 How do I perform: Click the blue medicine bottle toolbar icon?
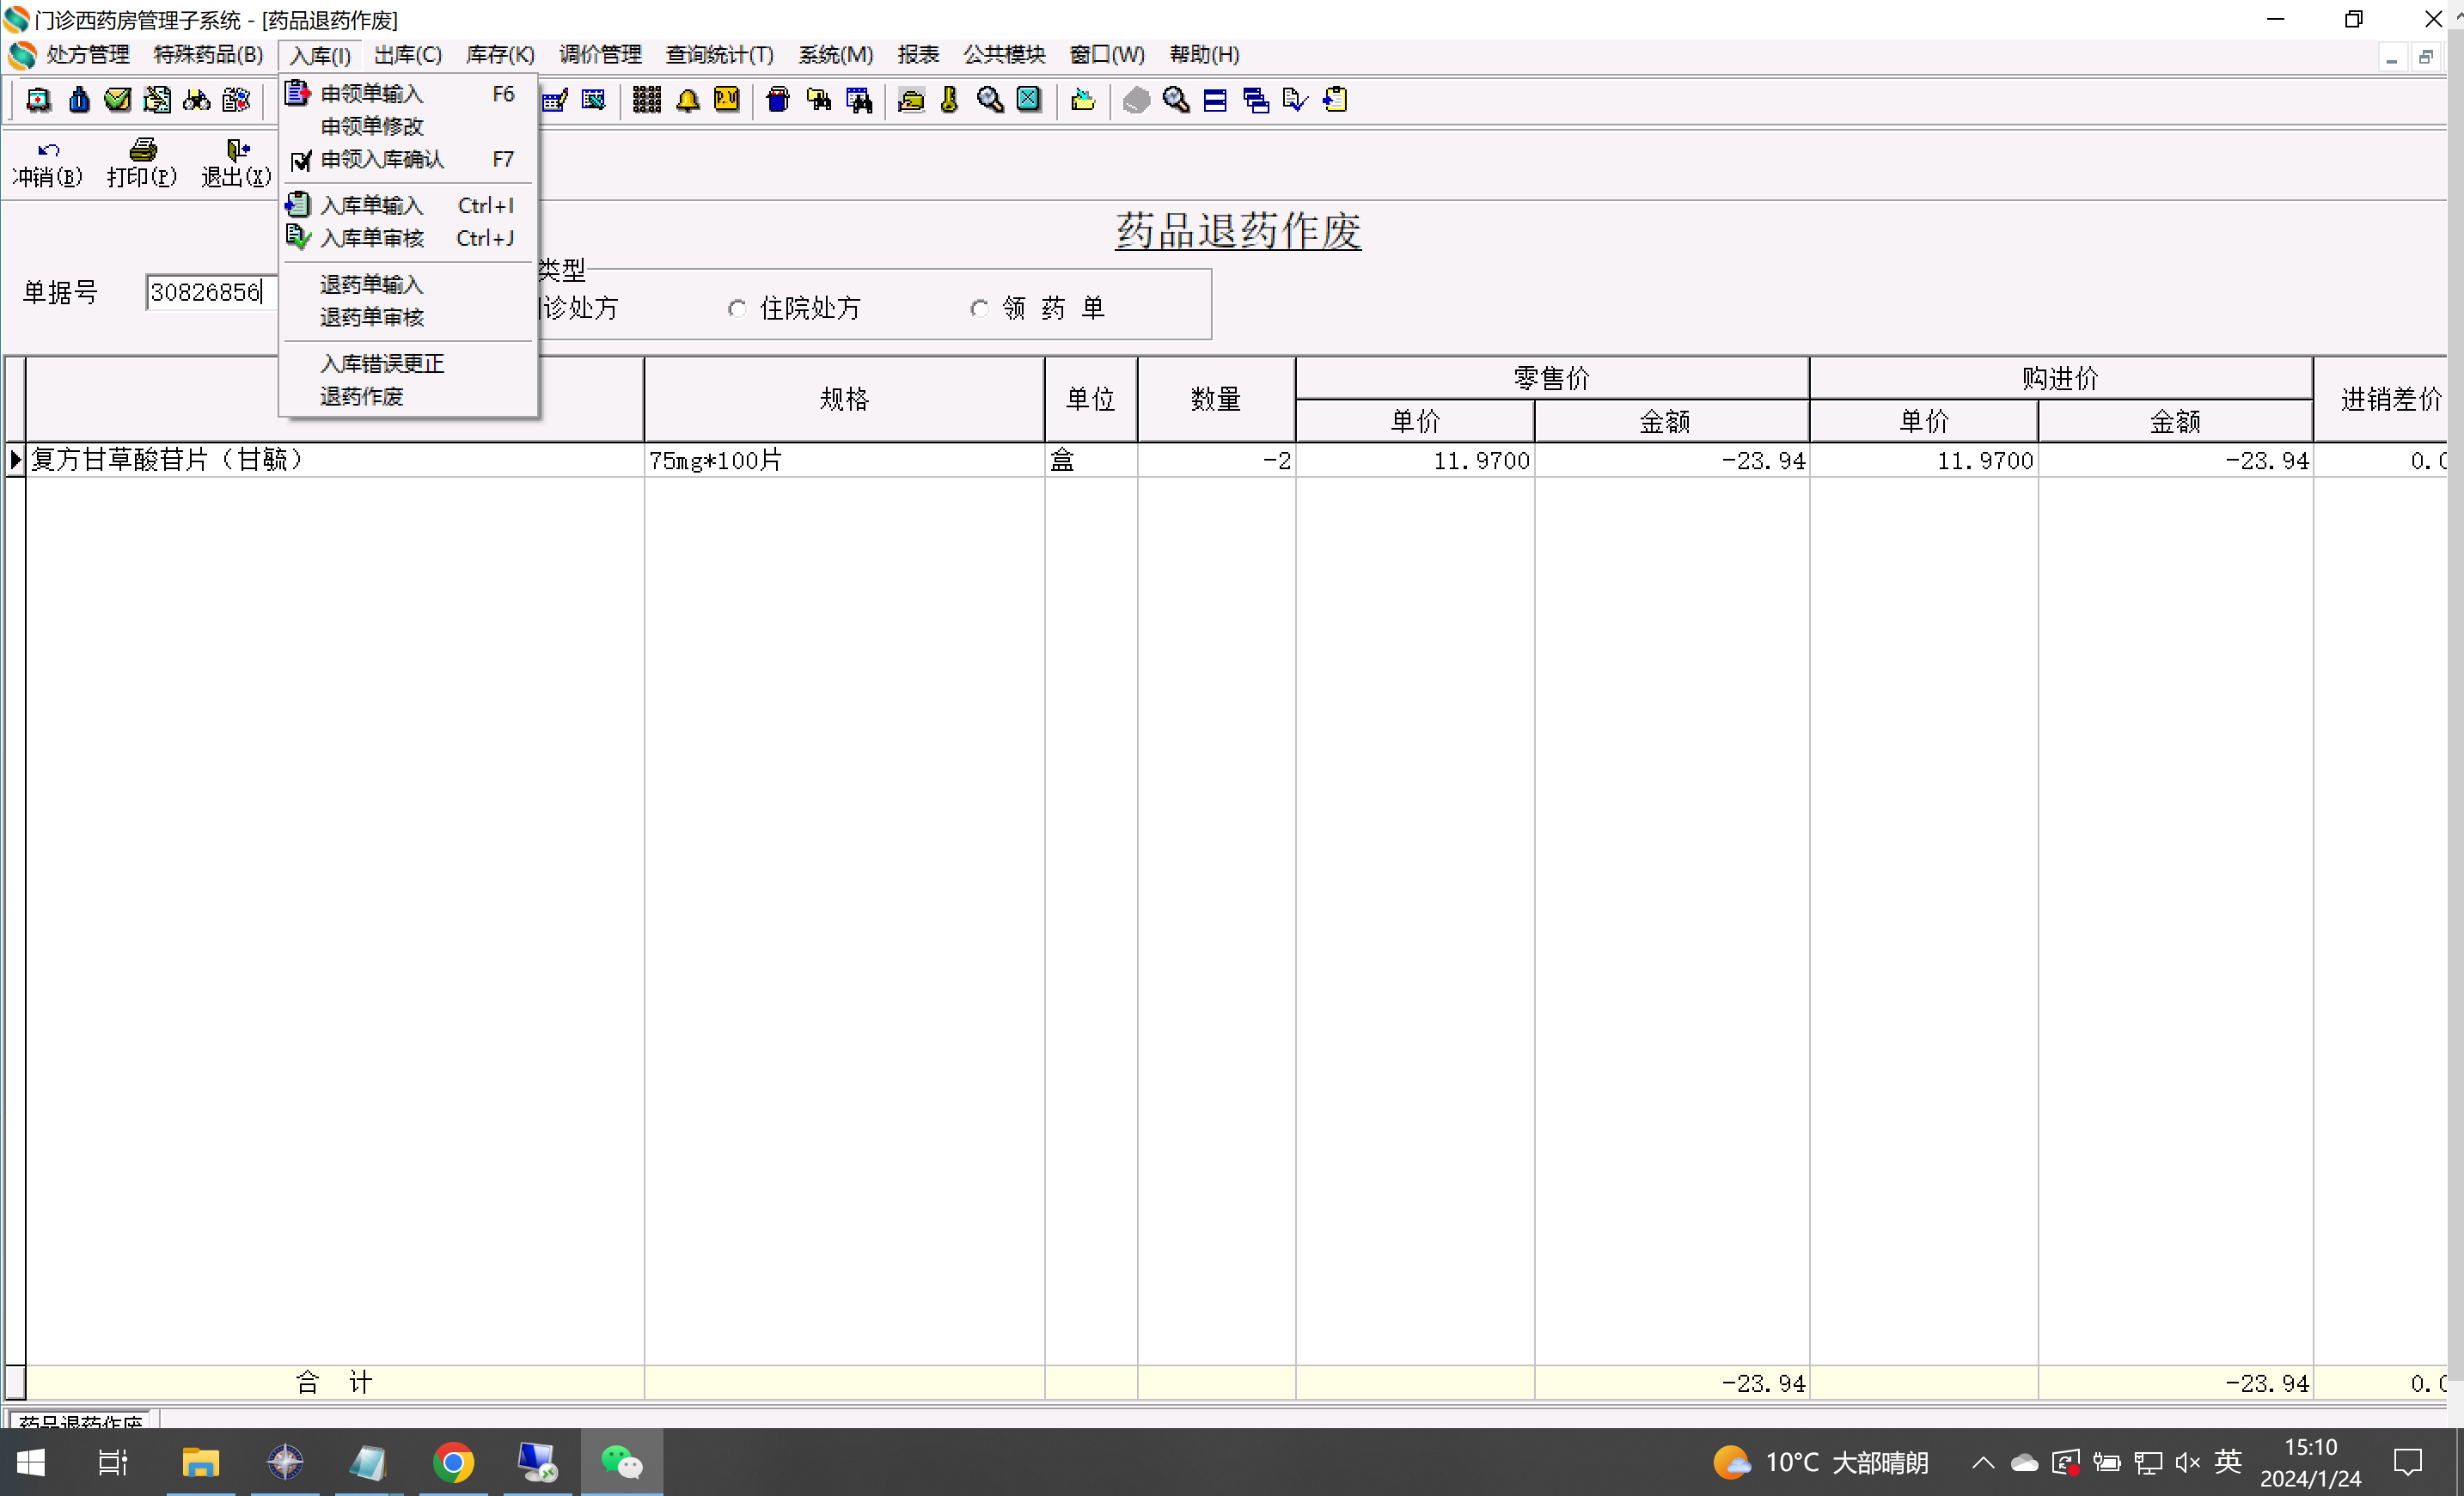79,100
